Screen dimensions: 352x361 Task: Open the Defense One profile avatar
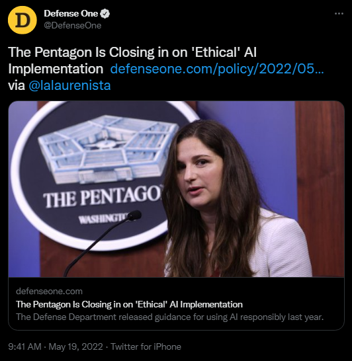click(22, 20)
